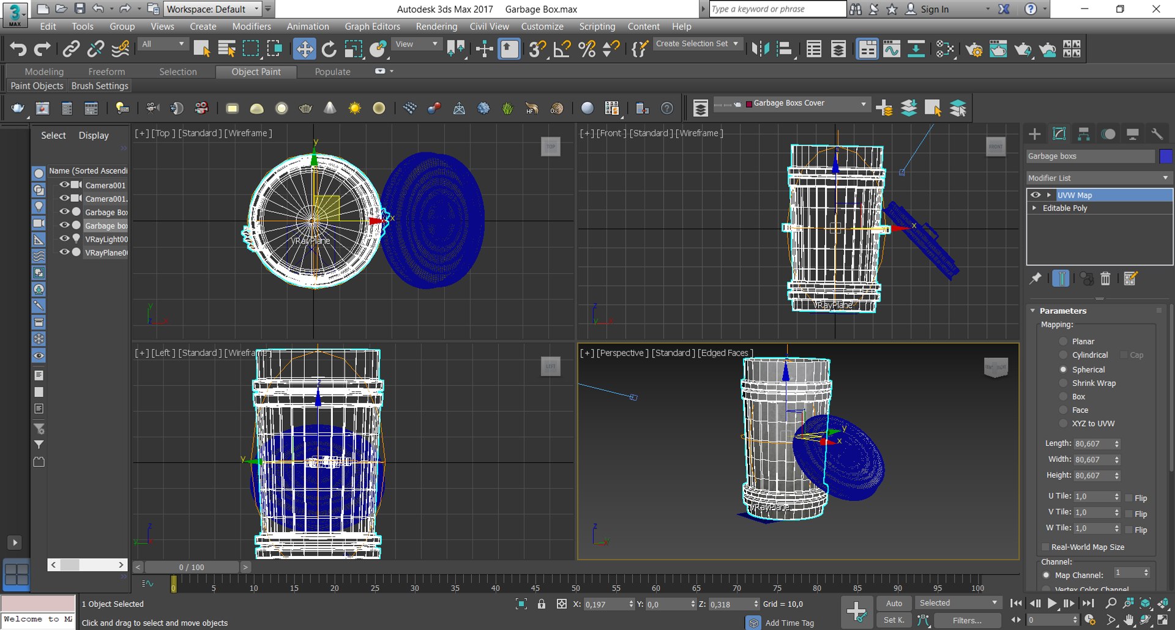
Task: Open the Workspace: Default dropdown
Action: point(212,9)
